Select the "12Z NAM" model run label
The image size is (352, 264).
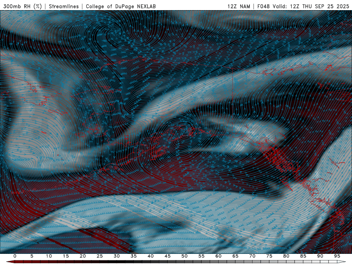click(238, 6)
